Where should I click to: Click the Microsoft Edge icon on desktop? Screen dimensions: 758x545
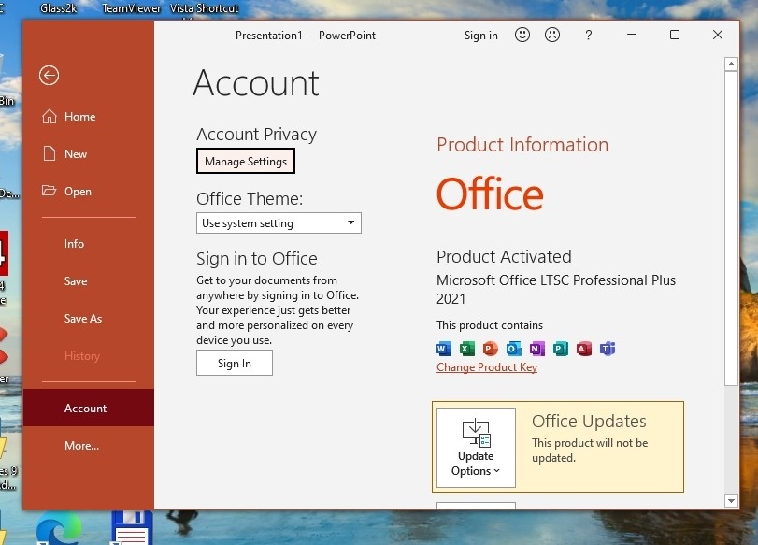(59, 529)
